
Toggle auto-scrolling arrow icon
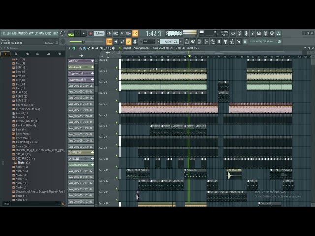116,41
